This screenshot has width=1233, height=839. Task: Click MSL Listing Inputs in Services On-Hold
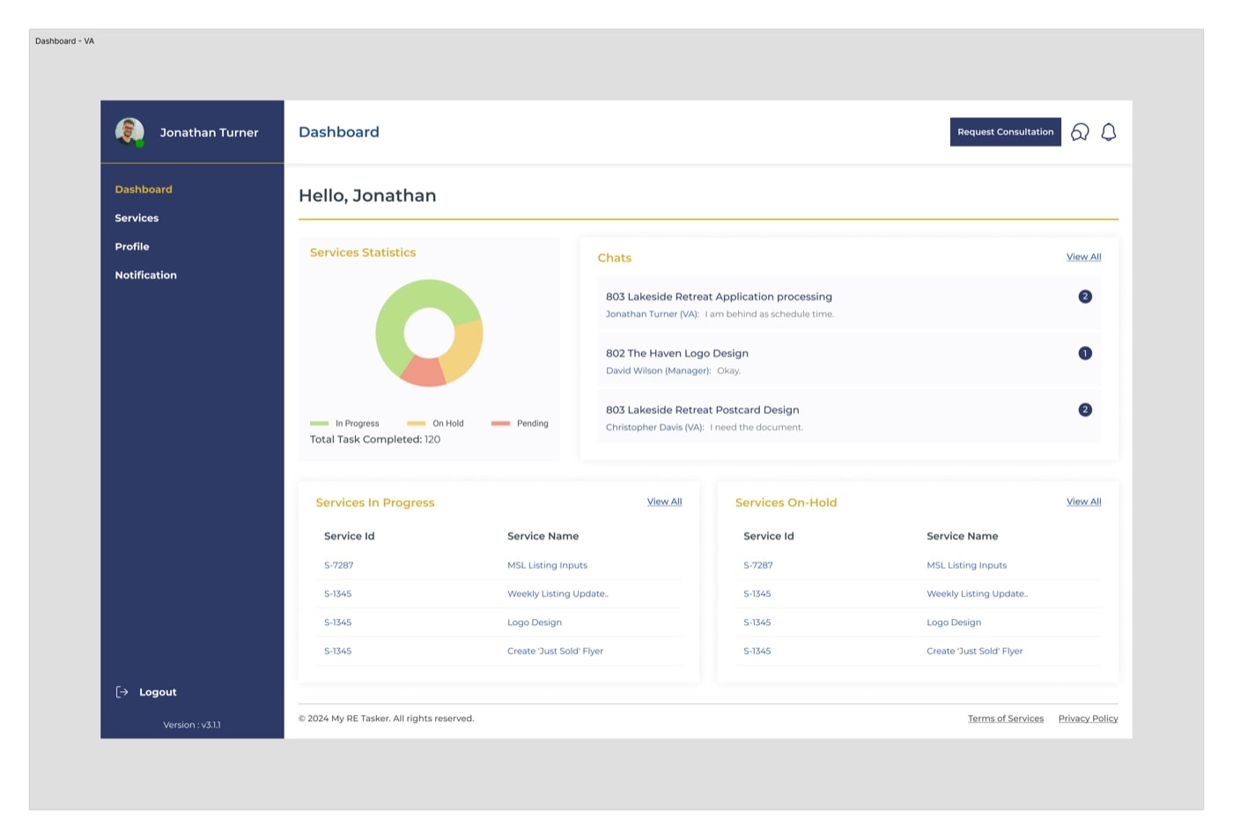pos(966,565)
